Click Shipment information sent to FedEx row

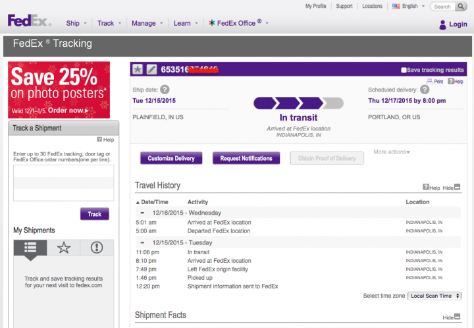(x=298, y=287)
